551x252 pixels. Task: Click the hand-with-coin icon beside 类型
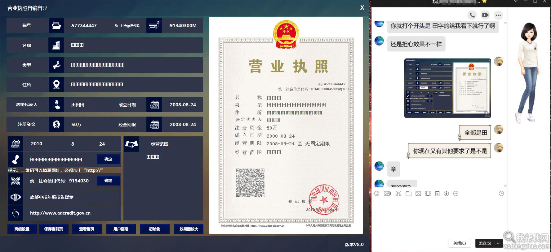point(56,65)
